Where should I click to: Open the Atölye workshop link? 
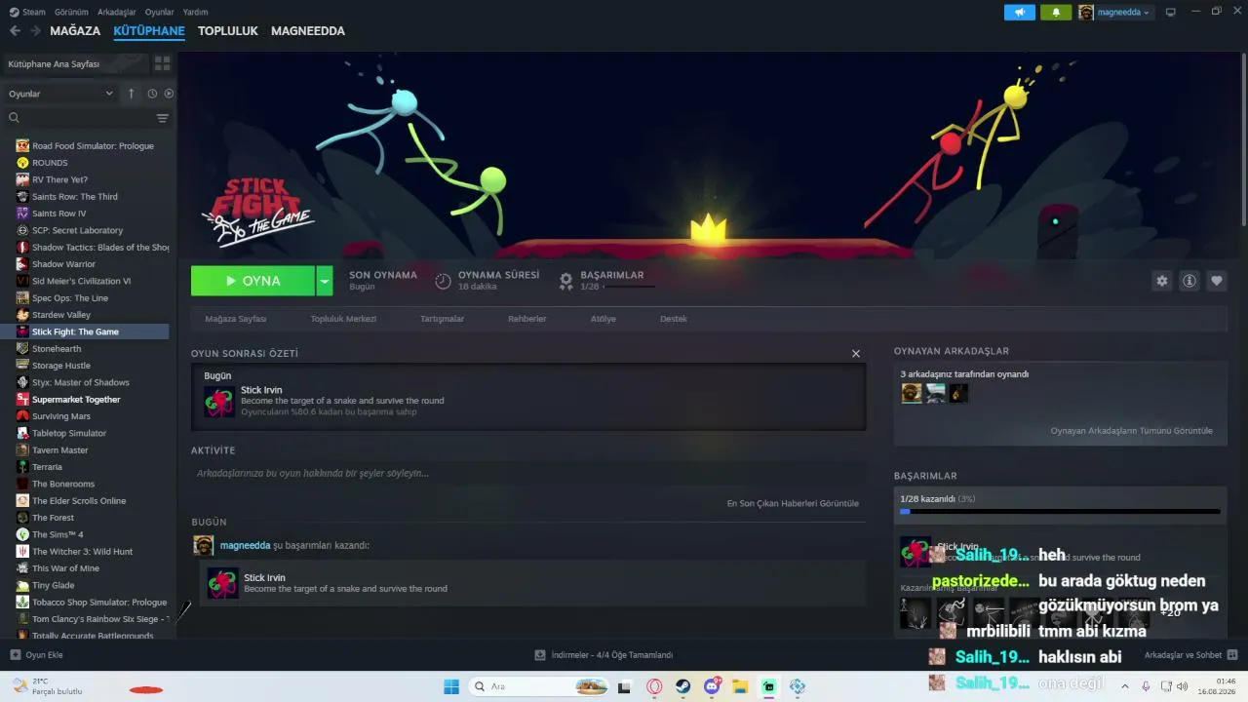click(604, 319)
